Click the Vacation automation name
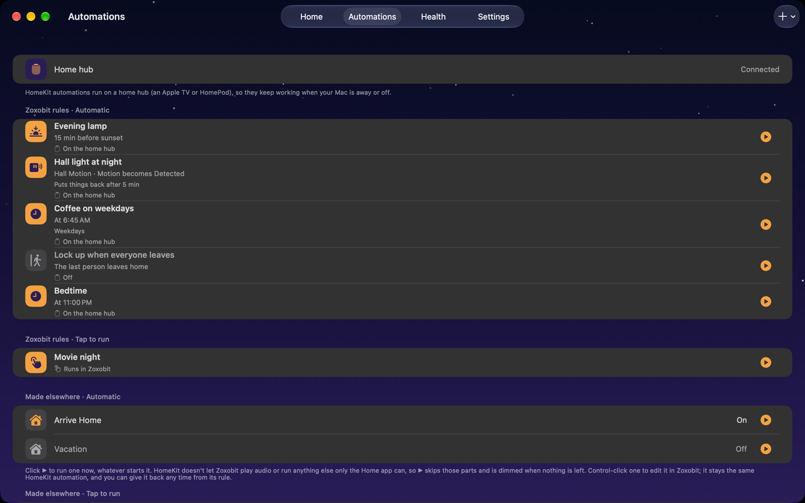This screenshot has height=503, width=805. pos(70,449)
